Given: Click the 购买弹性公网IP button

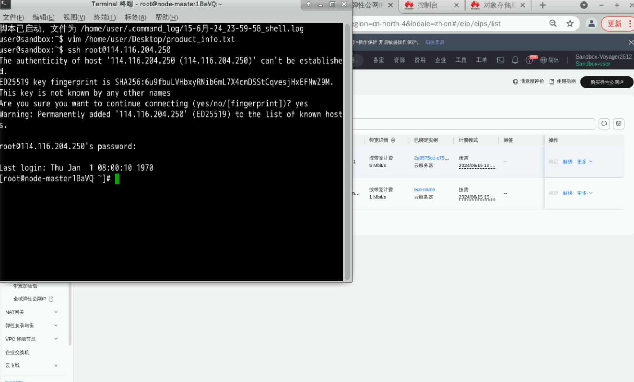Looking at the screenshot, I should 607,82.
